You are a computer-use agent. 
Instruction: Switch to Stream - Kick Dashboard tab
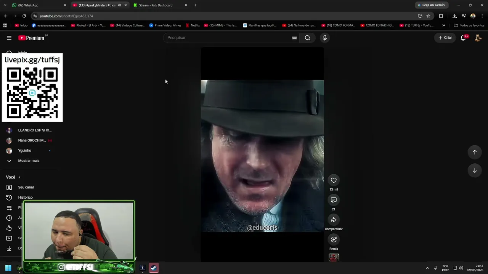[160, 5]
